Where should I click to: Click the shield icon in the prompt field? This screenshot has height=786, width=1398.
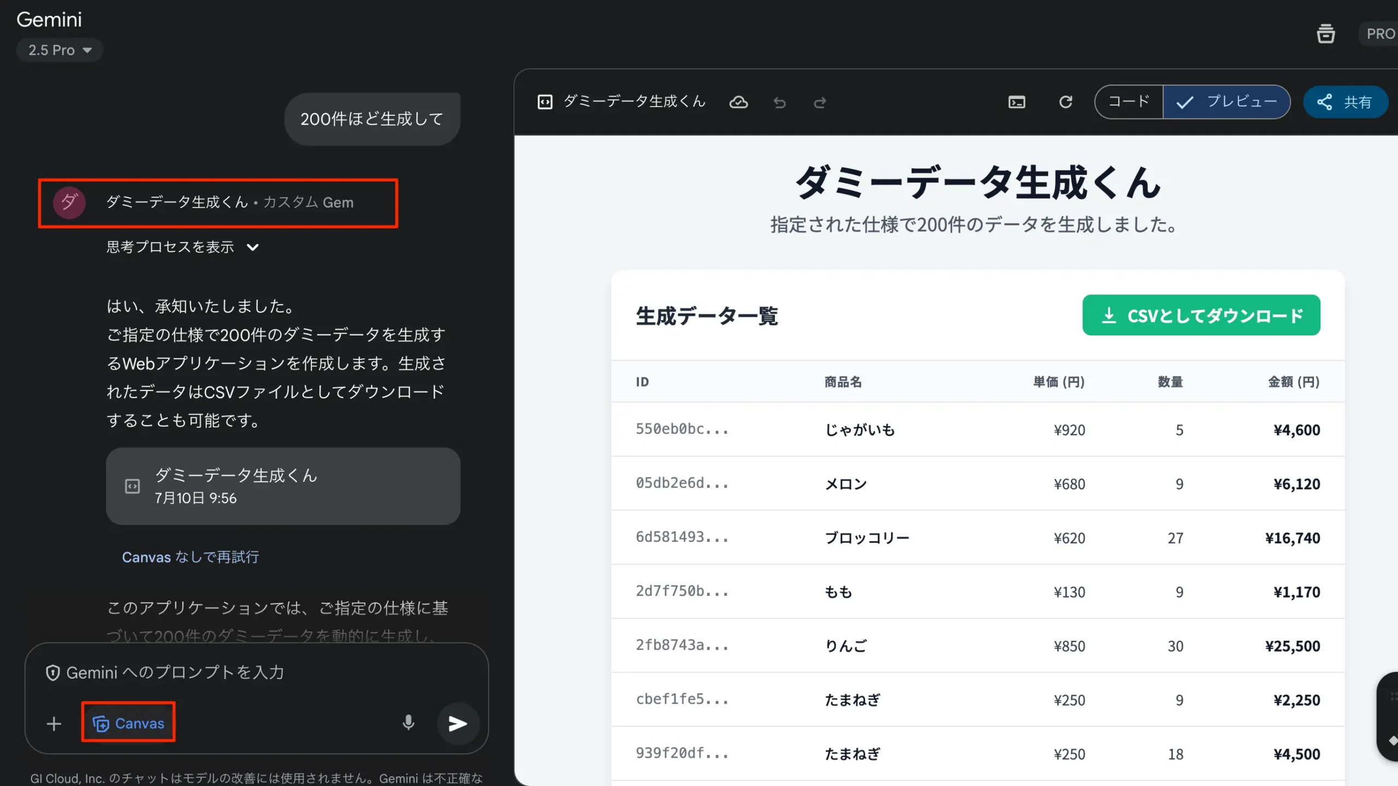coord(52,672)
